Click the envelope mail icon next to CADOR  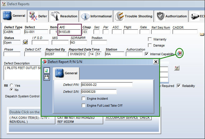[x=202, y=34]
